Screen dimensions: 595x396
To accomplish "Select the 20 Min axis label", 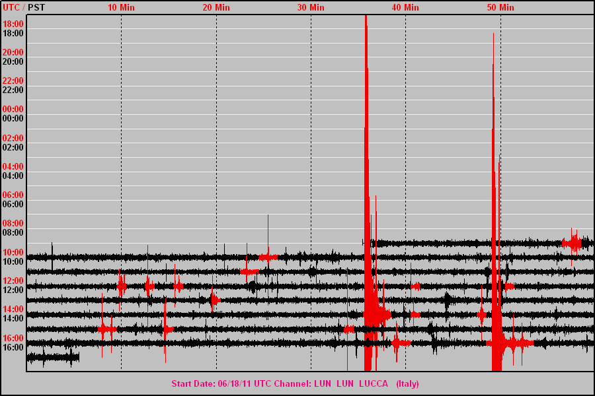I will coord(216,7).
